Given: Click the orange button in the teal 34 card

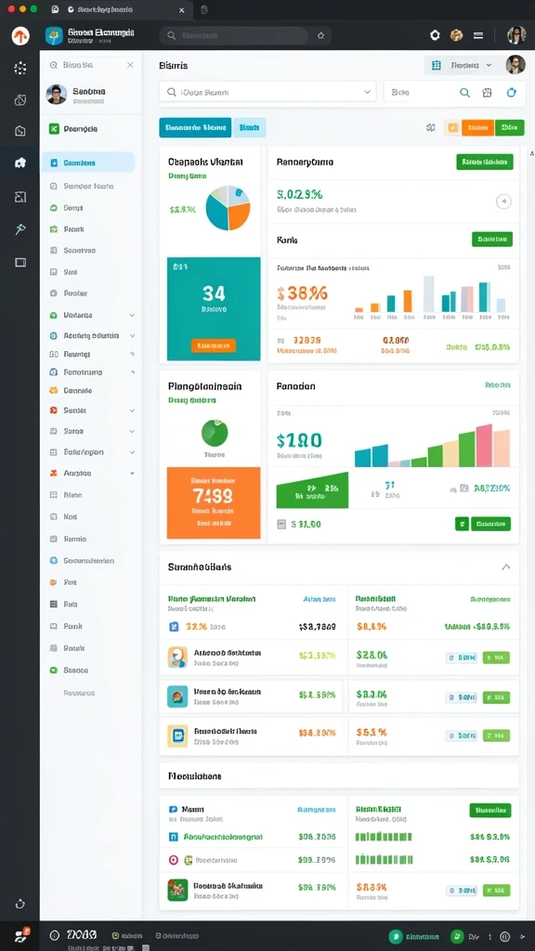Looking at the screenshot, I should tap(214, 345).
